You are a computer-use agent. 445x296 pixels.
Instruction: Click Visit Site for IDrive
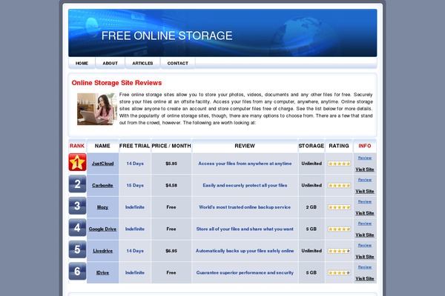[x=365, y=278]
